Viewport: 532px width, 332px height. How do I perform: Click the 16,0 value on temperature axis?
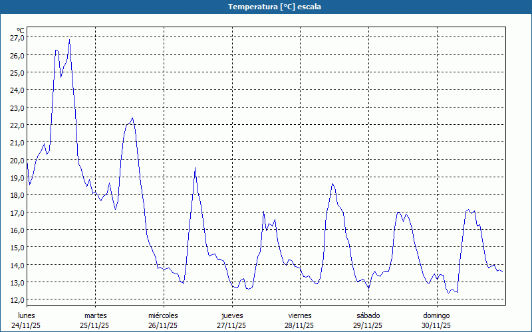point(17,230)
